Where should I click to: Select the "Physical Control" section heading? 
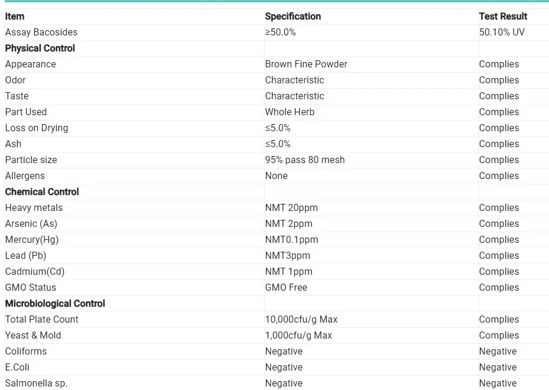point(40,48)
